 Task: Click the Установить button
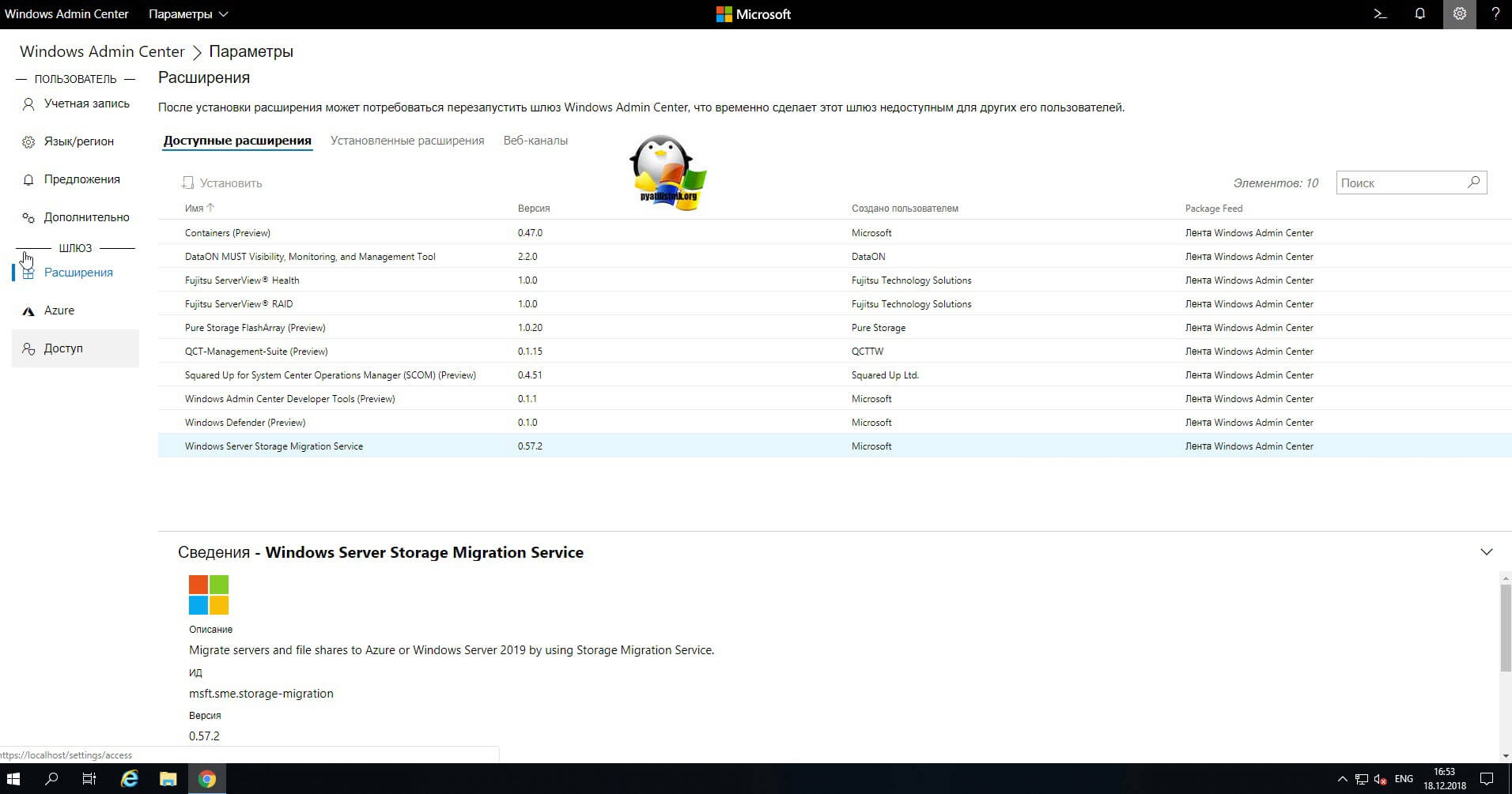coord(222,183)
